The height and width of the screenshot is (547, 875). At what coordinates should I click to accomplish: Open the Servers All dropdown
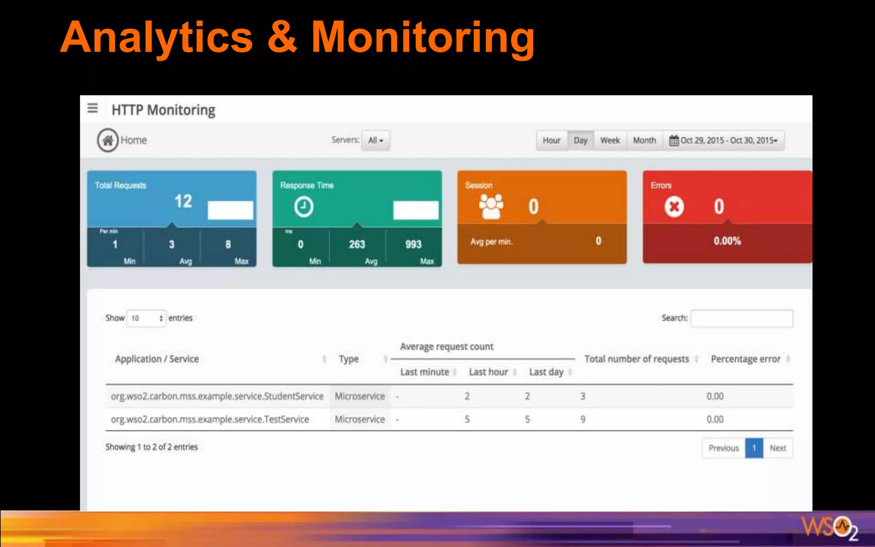click(x=376, y=141)
